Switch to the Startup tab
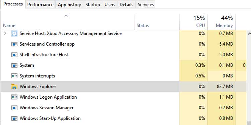This screenshot has width=251, height=125. pos(93,5)
